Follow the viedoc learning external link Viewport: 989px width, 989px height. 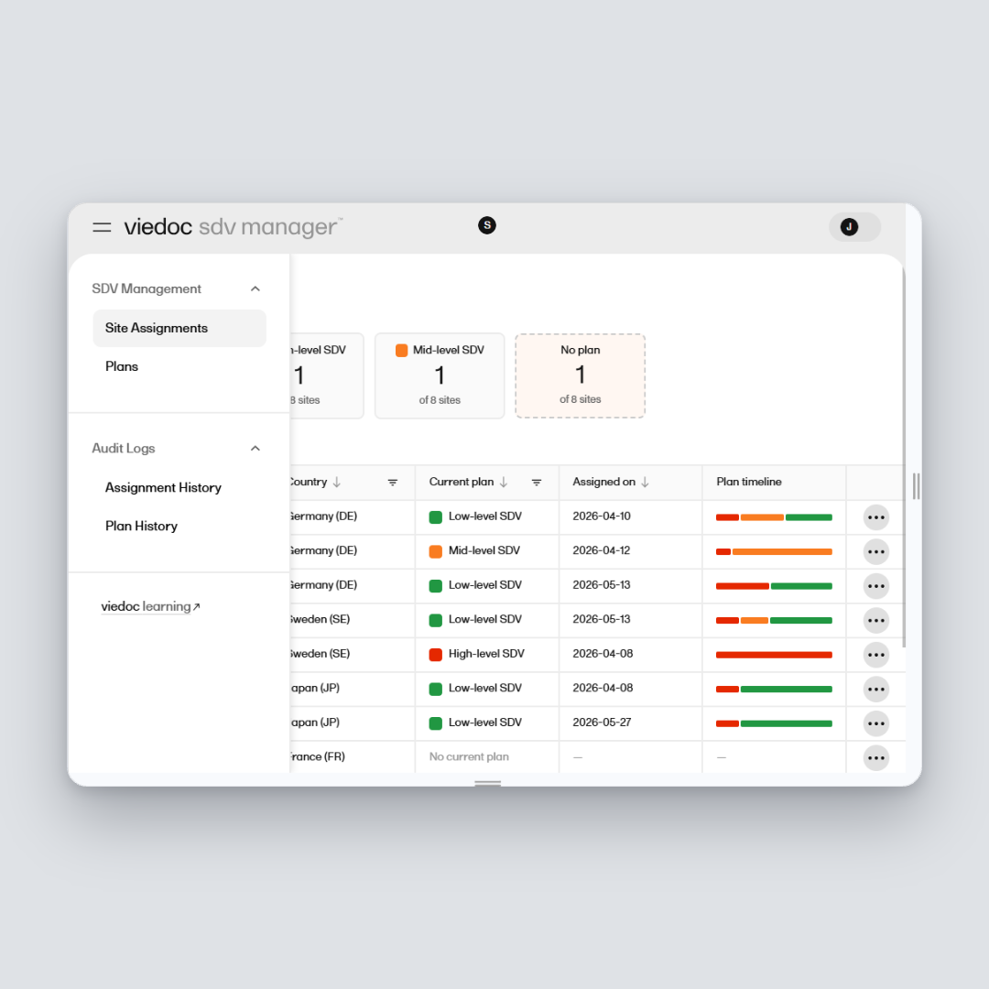pos(150,606)
